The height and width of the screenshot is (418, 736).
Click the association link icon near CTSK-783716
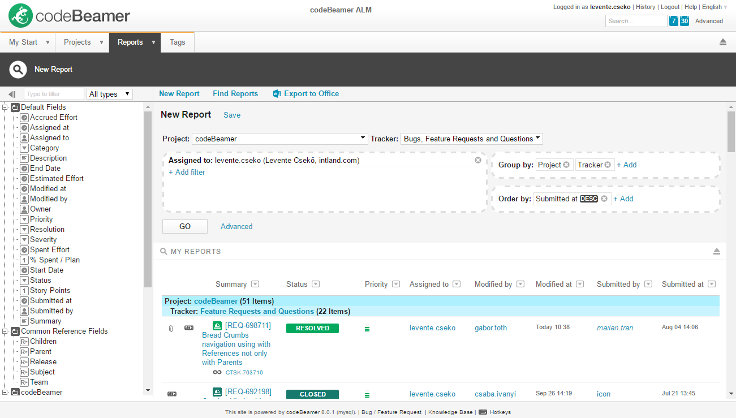pos(217,372)
